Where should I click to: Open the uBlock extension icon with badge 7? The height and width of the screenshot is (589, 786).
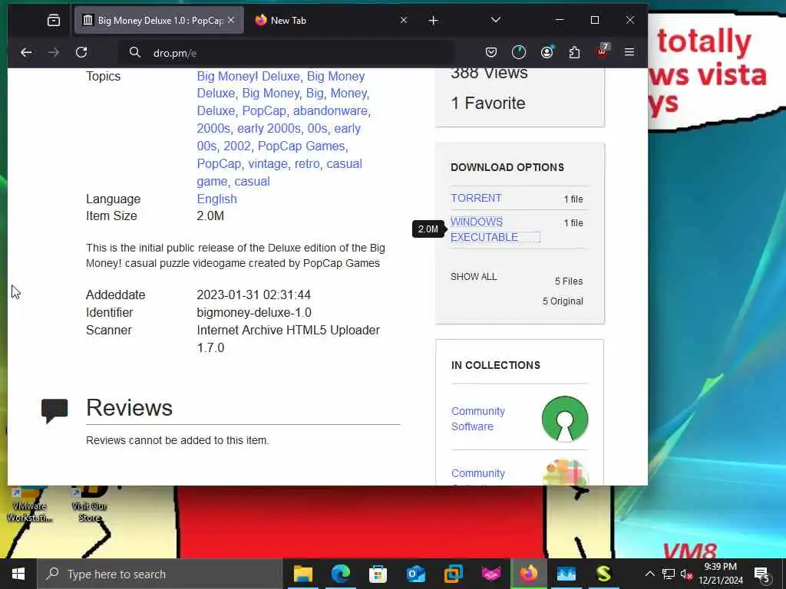pyautogui.click(x=602, y=51)
